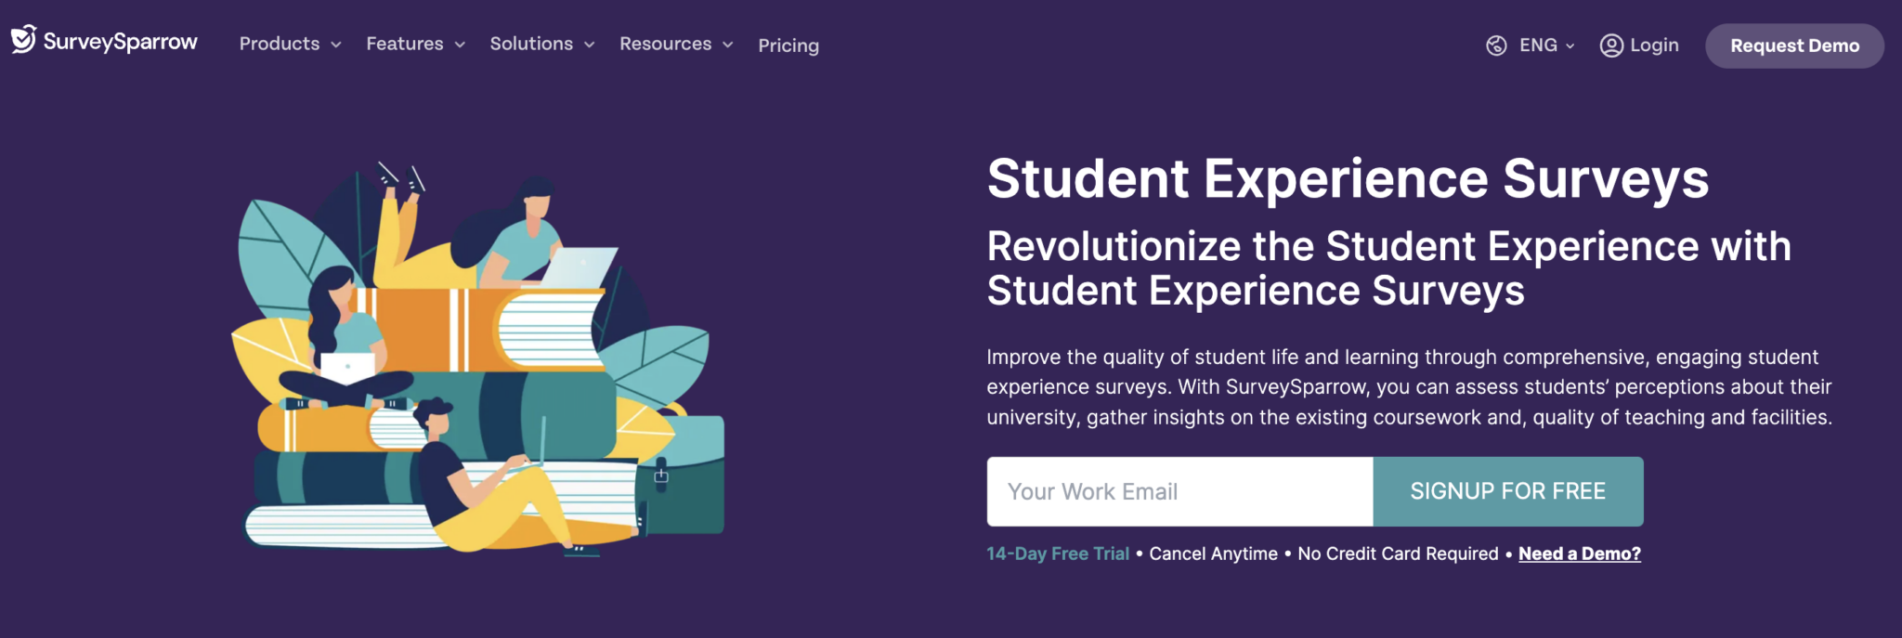Open the ENG language selector
Viewport: 1902px width, 638px height.
point(1540,45)
